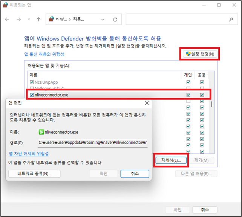
Task: Toggle unchecked 개인 checkbox below nliveconnector row
Action: 188,101
